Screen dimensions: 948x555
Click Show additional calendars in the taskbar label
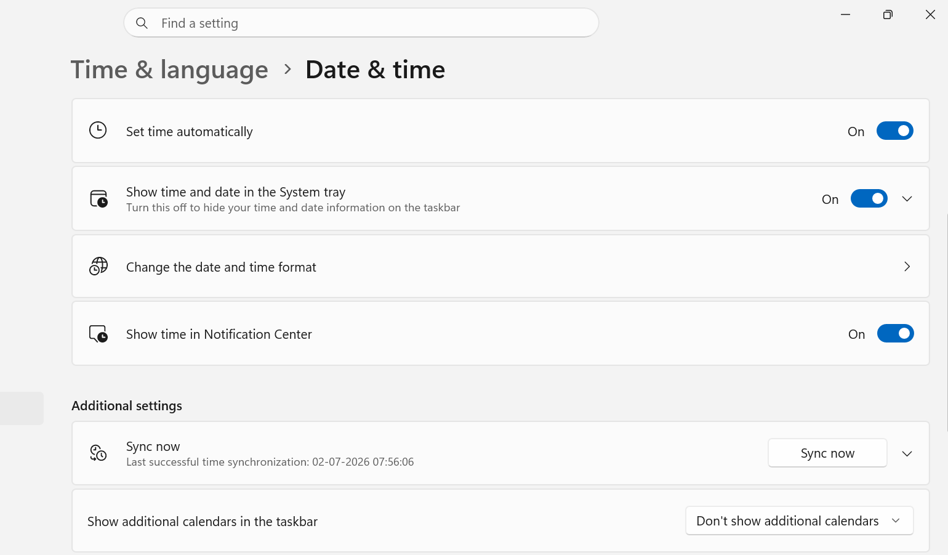[203, 521]
